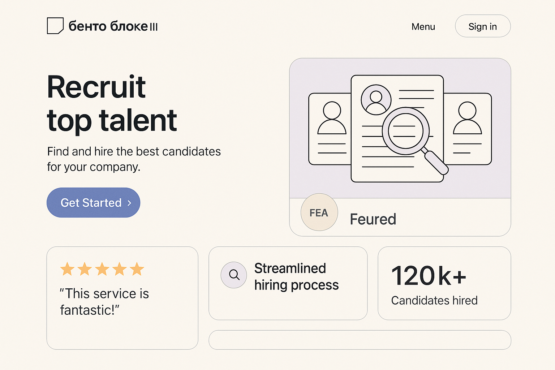Click the fifth star in the rating

coord(137,269)
